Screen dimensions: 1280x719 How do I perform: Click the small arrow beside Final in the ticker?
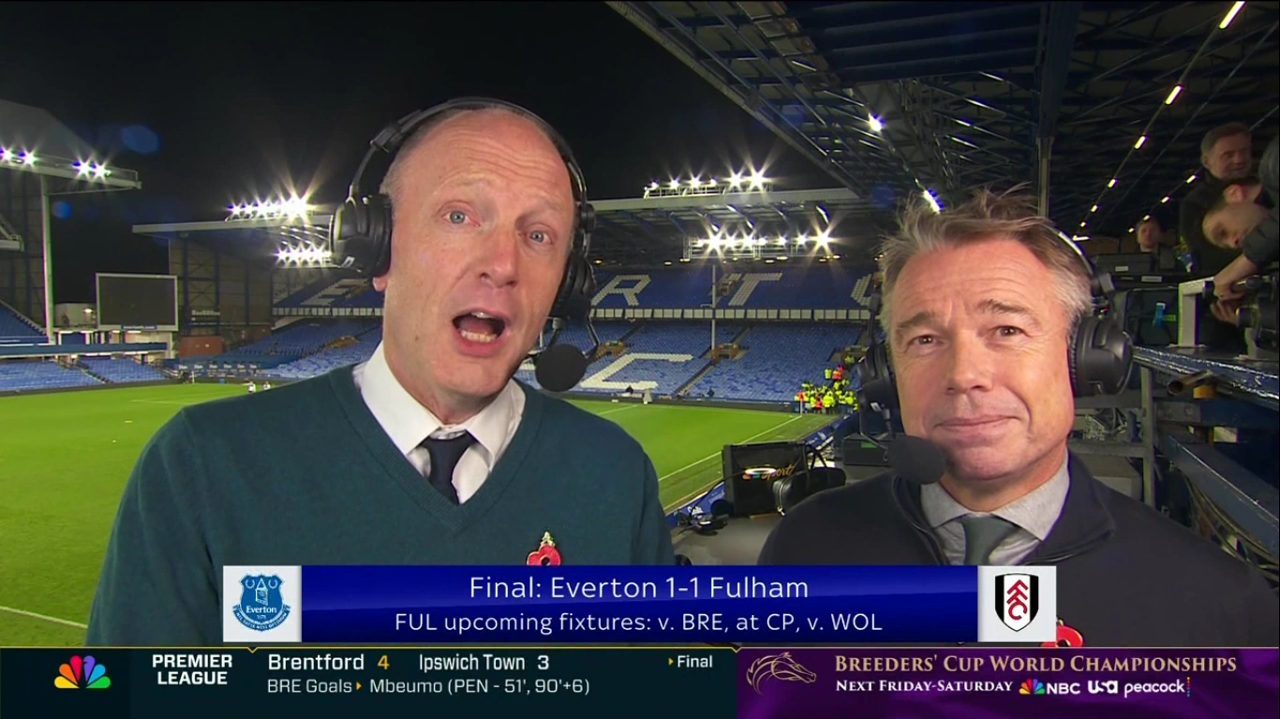[671, 662]
